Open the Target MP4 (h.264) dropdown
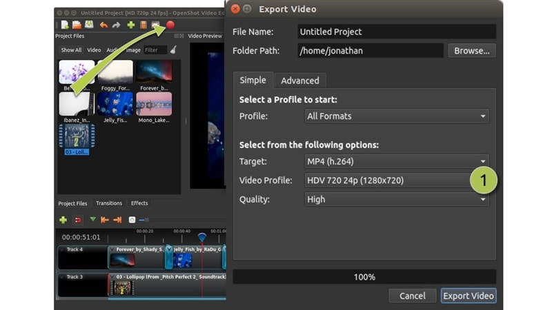Viewport: 552px width, 310px height. tap(396, 161)
